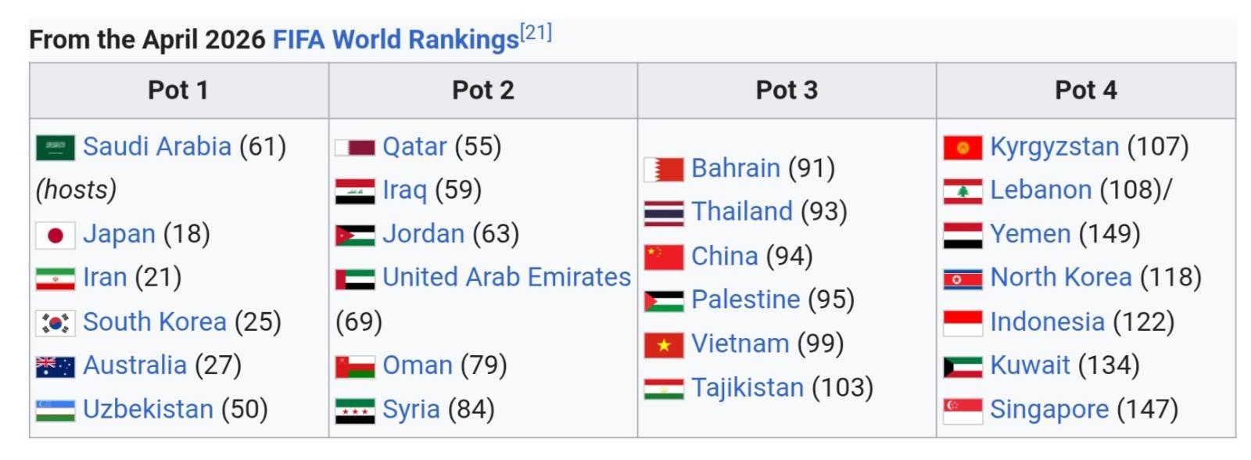Open the Uzbekistan team link
The image size is (1251, 460).
148,409
